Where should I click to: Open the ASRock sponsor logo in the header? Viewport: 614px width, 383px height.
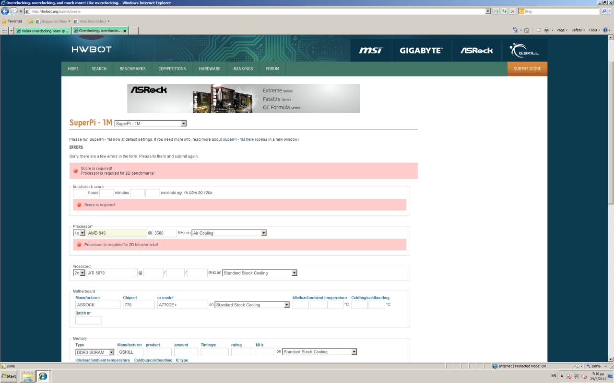(x=476, y=50)
